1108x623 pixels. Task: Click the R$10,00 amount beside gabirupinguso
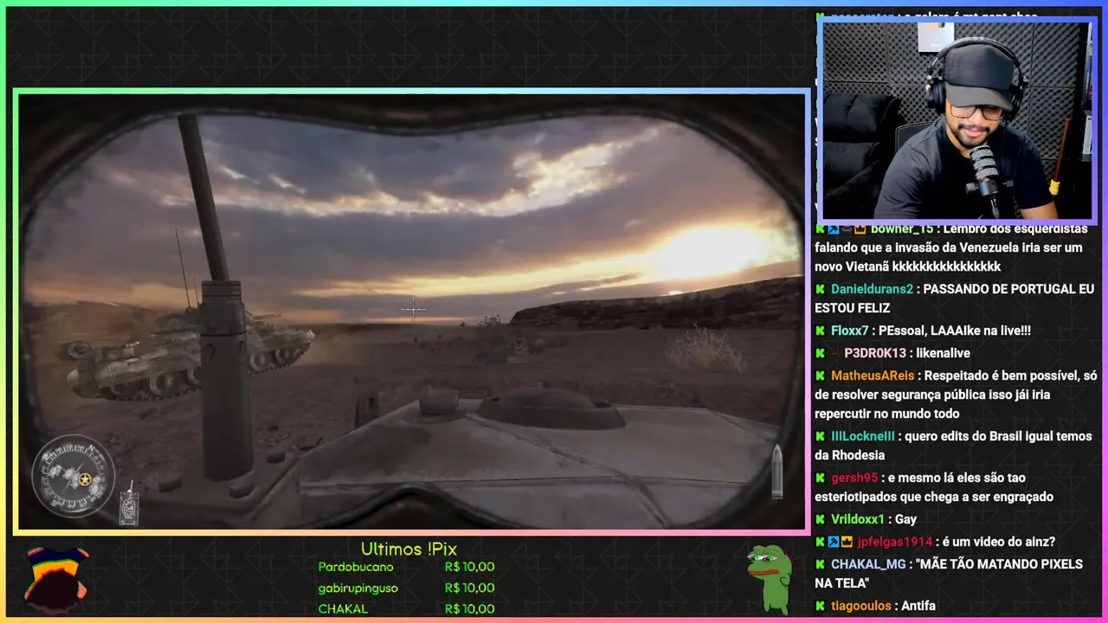[x=469, y=588]
